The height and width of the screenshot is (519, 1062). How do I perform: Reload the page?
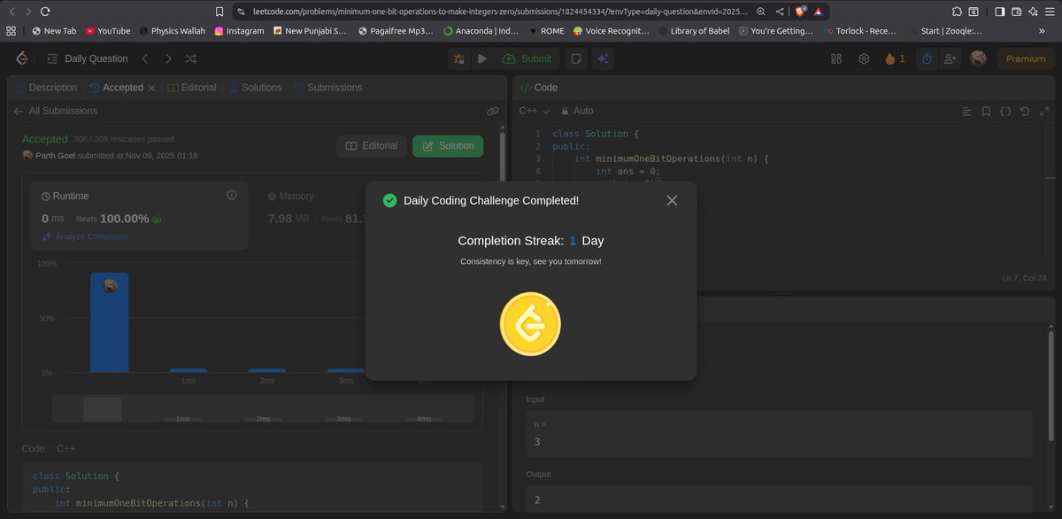45,12
